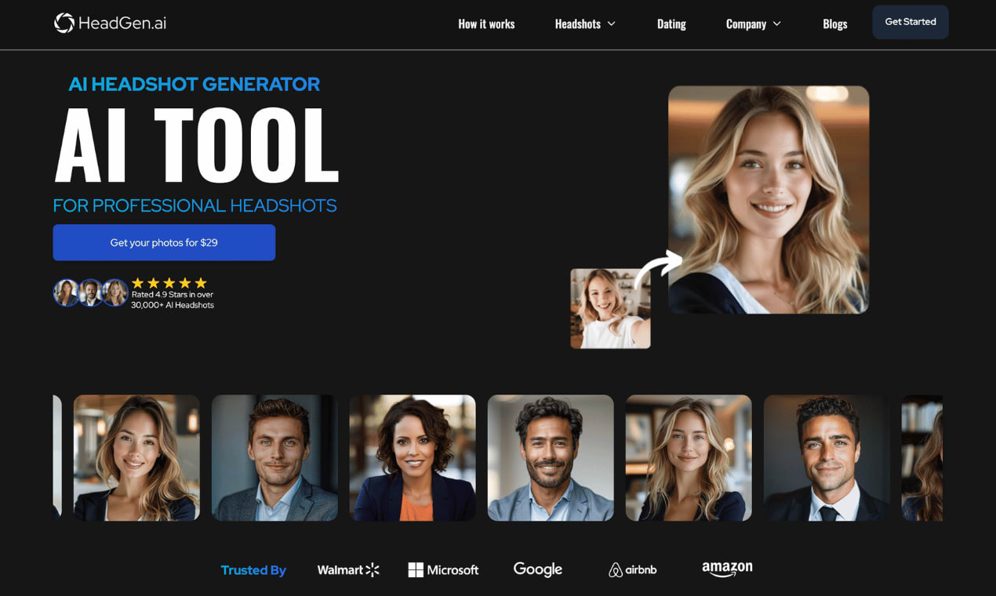Open the Blogs page
This screenshot has width=996, height=596.
[x=835, y=24]
